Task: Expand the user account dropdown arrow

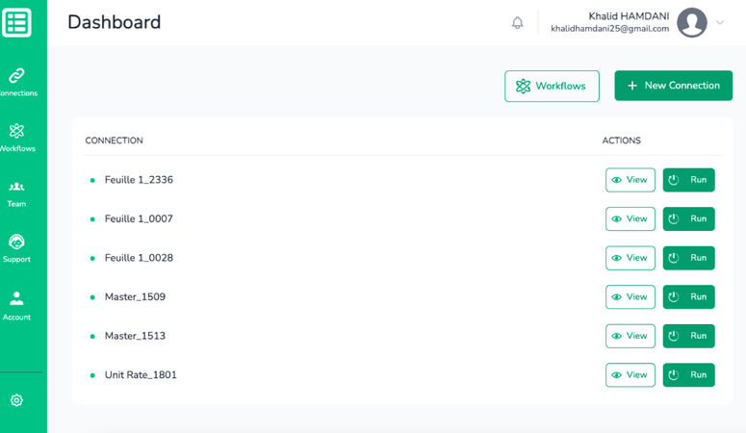Action: click(720, 23)
